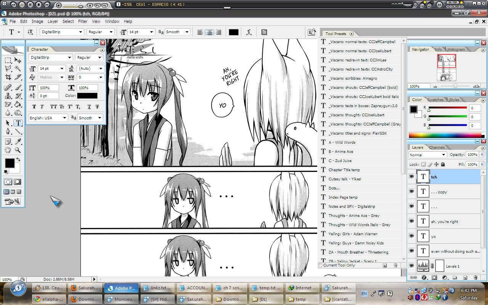
Task: Open the Layer menu
Action: point(53,21)
